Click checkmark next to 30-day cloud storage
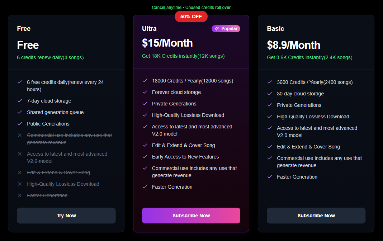 coord(270,94)
